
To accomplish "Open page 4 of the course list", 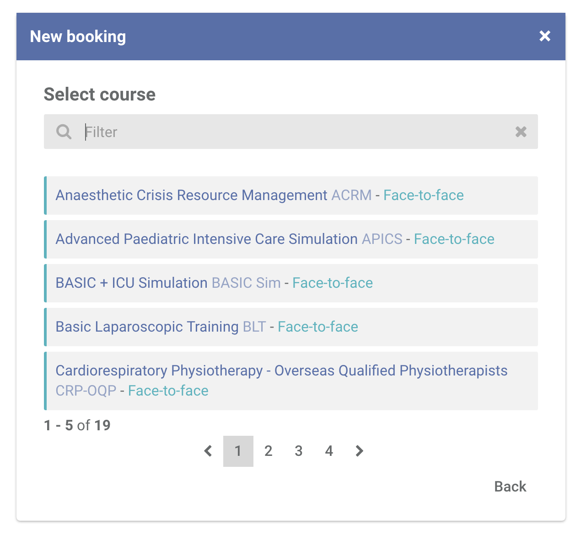I will pos(329,451).
